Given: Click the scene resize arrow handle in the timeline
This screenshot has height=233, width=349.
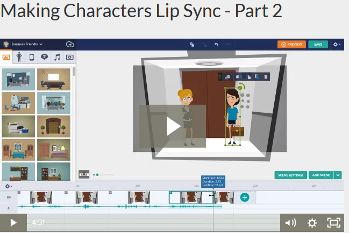Looking at the screenshot, I should [x=211, y=195].
